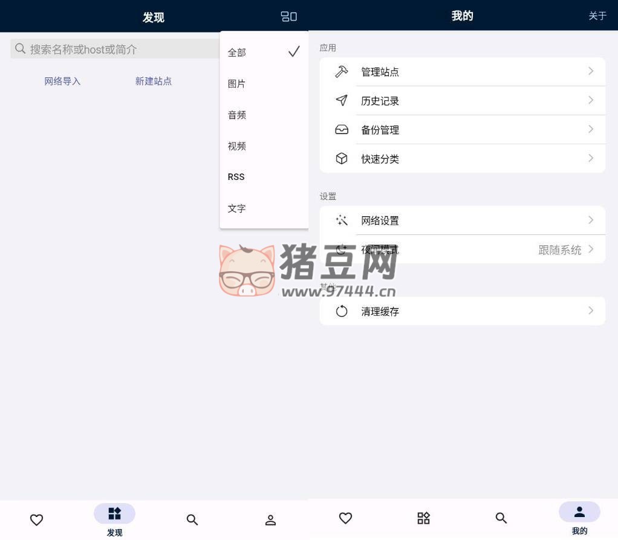Open favorites heart icon in left bottom bar

37,519
